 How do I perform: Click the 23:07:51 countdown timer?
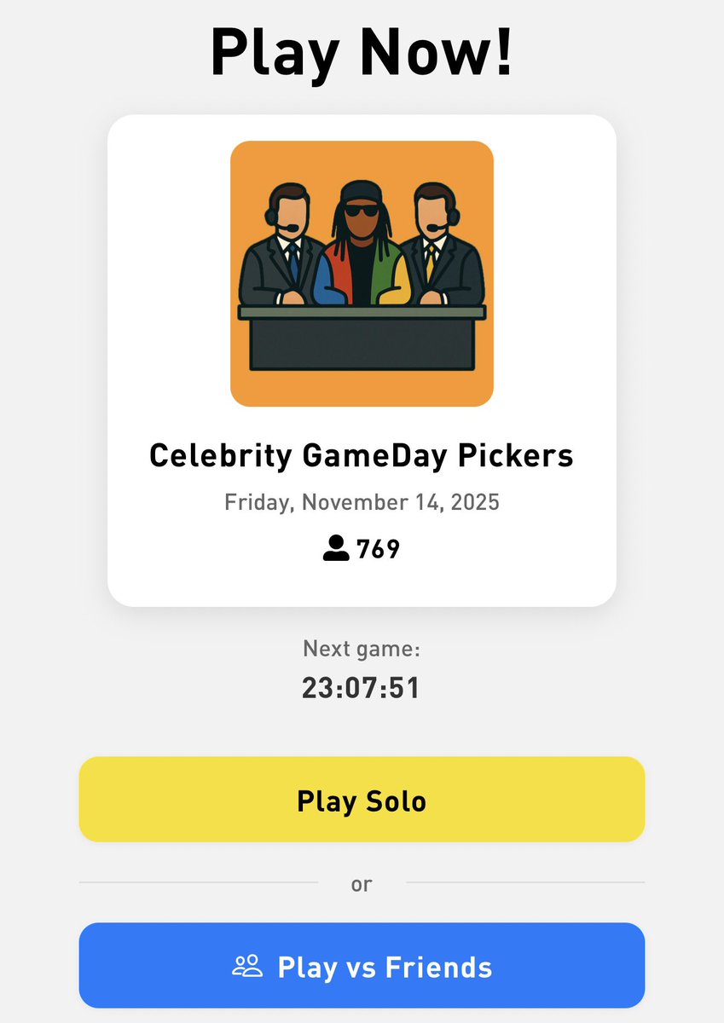(362, 688)
